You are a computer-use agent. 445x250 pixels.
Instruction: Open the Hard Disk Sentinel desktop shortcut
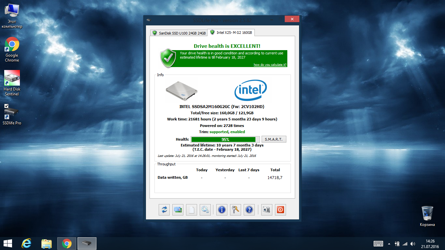coord(12,83)
